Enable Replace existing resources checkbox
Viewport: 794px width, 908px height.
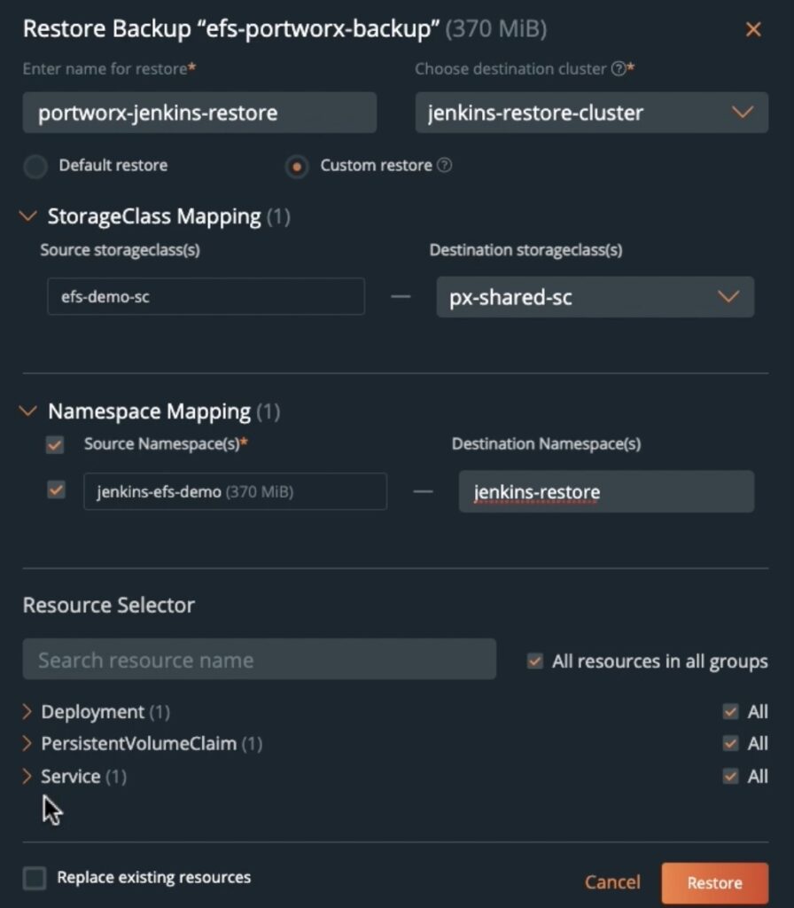pyautogui.click(x=35, y=878)
